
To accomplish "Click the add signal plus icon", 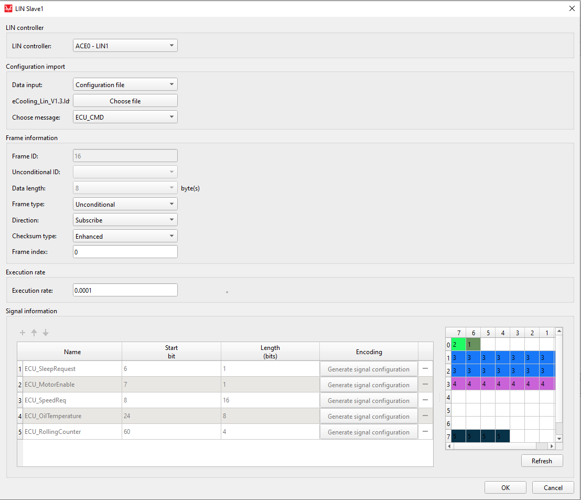I will coord(23,333).
